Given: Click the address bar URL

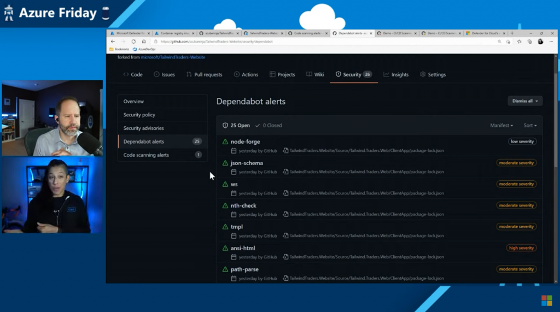Looking at the screenshot, I should pyautogui.click(x=217, y=42).
